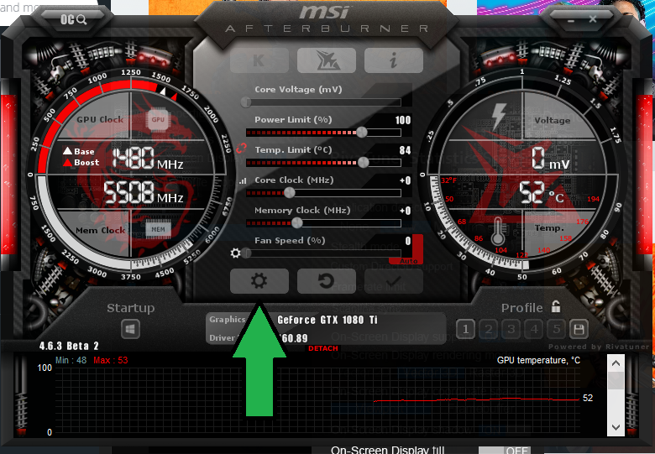
Task: Open the curve editor bars icon near Core Clock
Action: tap(243, 180)
